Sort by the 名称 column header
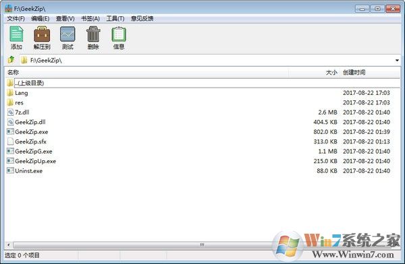This screenshot has width=405, height=264. point(13,73)
